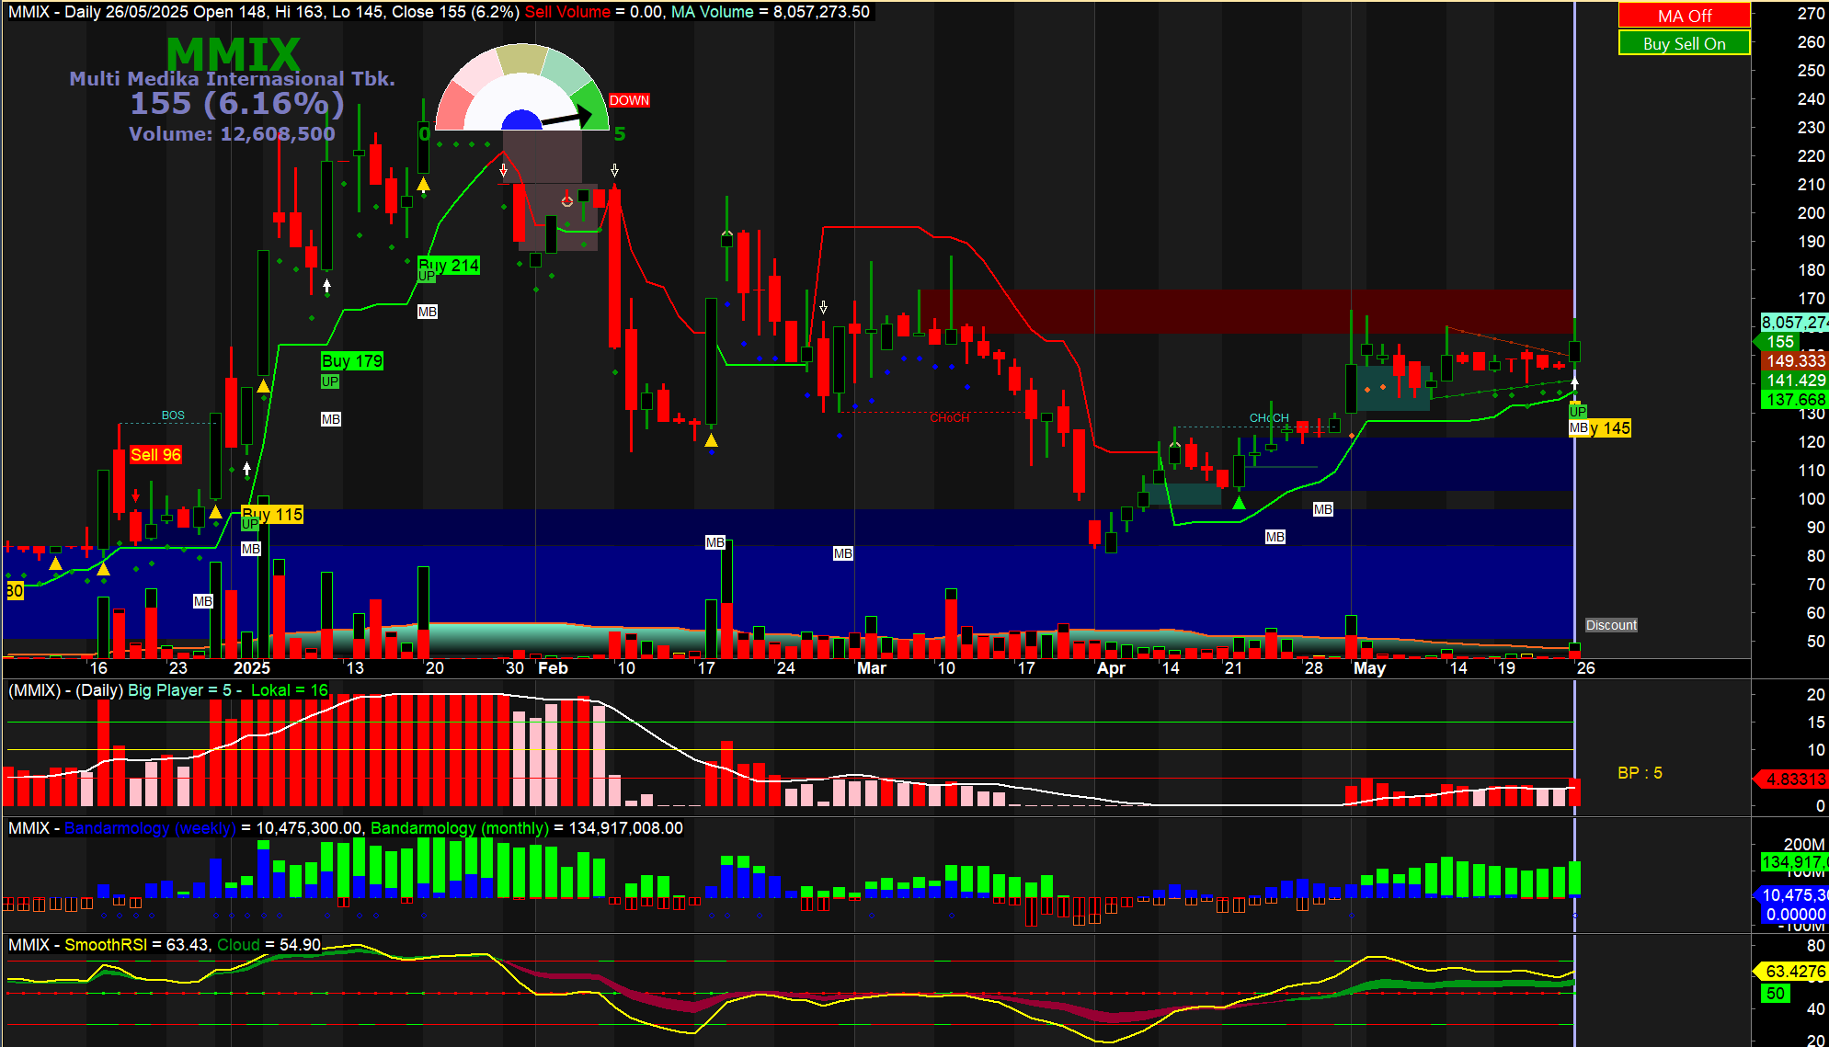Viewport: 1829px width, 1047px height.
Task: Select the Apr label on date axis
Action: [1111, 668]
